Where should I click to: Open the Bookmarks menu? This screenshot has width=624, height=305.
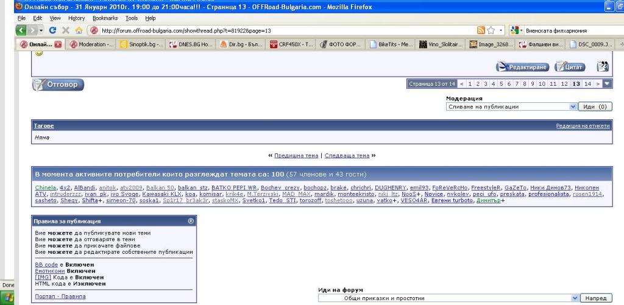click(105, 18)
